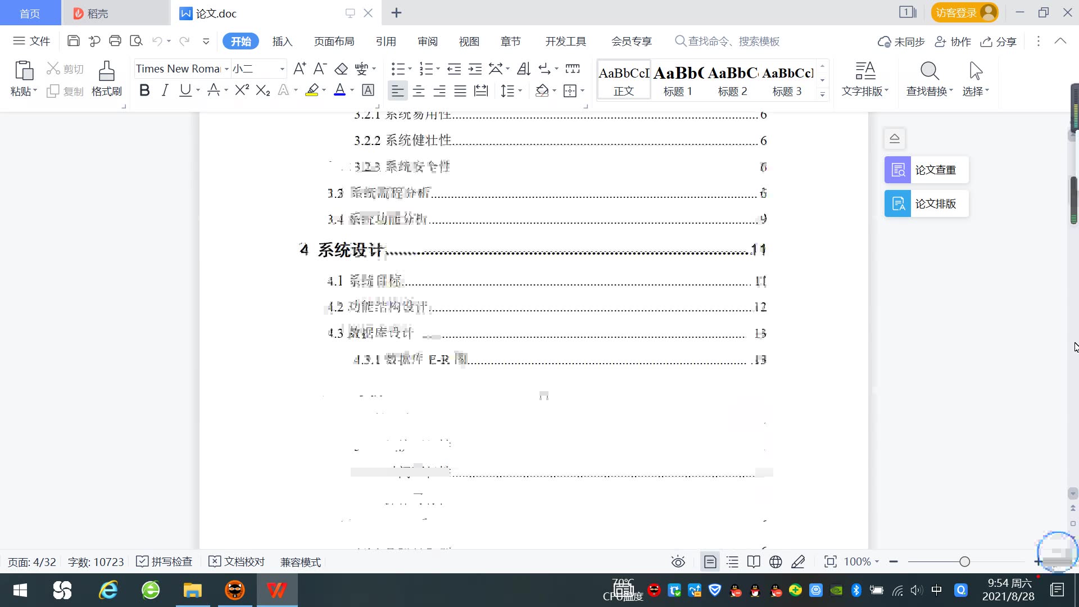The height and width of the screenshot is (607, 1079).
Task: Click the print icon in quick toolbar
Action: pos(115,41)
